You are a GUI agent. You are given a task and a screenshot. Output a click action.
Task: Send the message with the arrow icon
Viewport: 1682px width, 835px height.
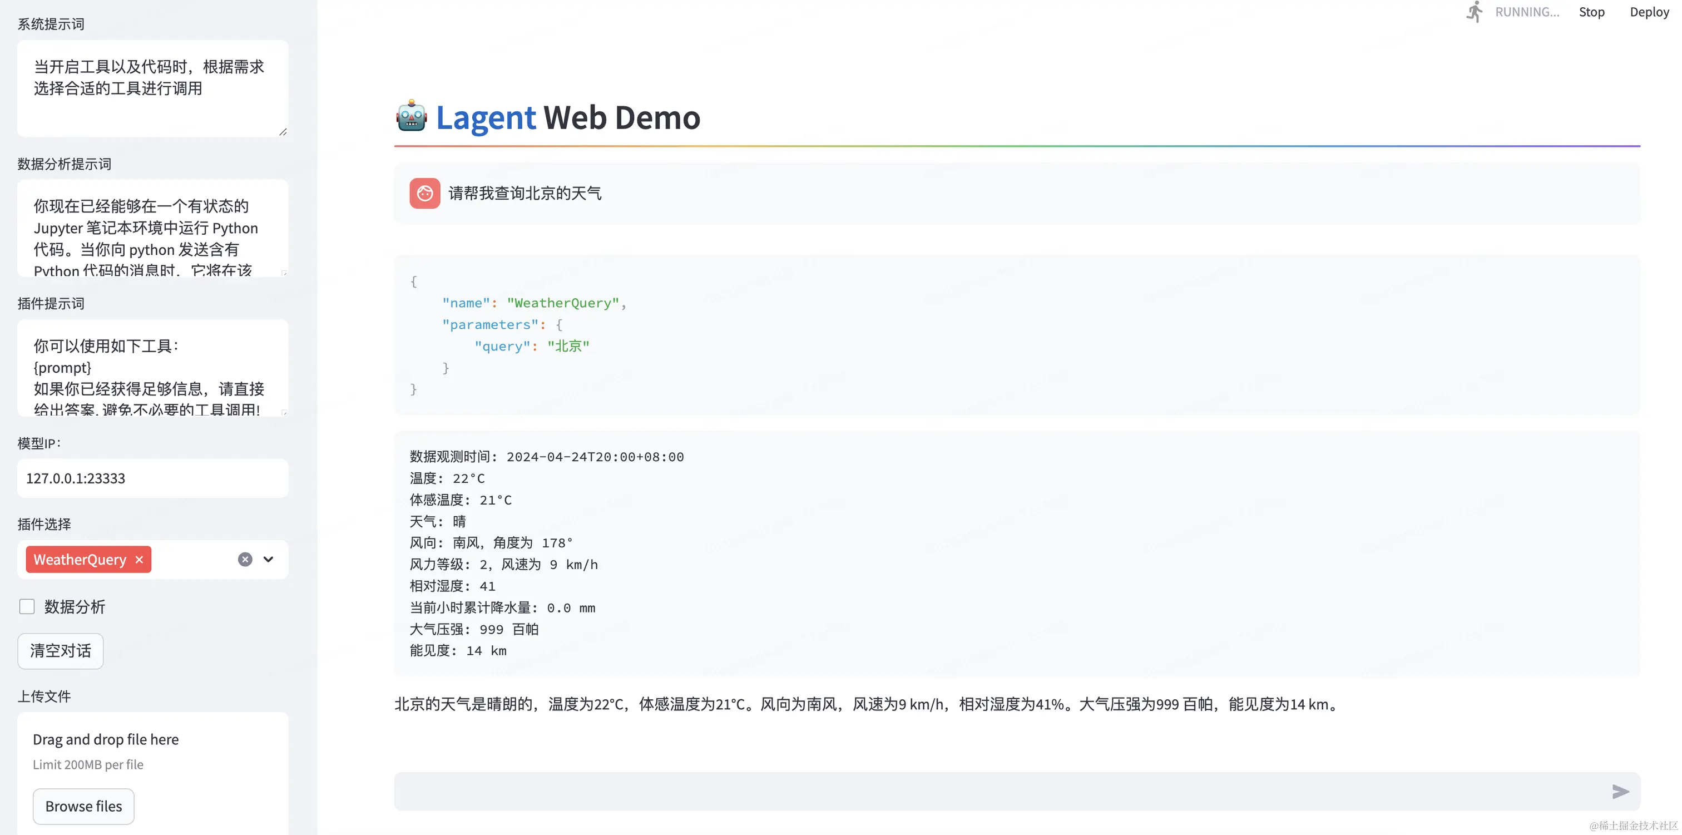pyautogui.click(x=1620, y=791)
